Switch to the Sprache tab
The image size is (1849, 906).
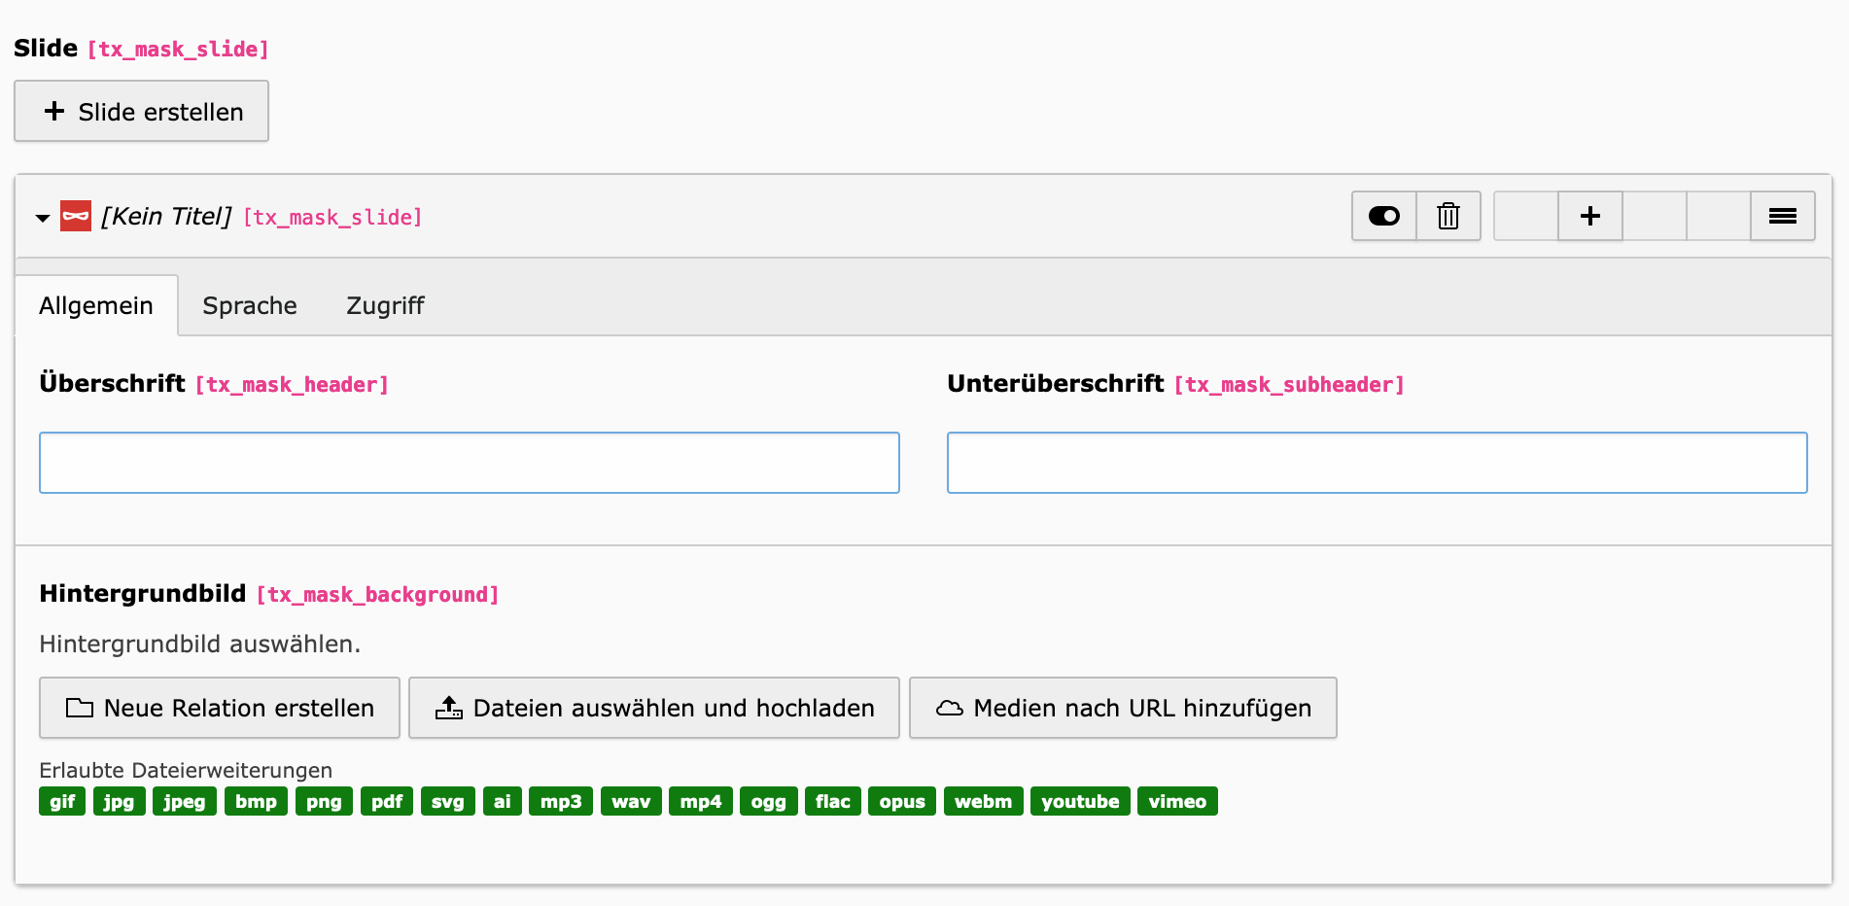click(x=250, y=306)
